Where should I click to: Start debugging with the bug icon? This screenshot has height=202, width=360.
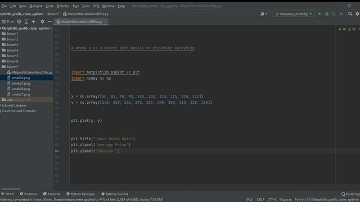coord(327,14)
